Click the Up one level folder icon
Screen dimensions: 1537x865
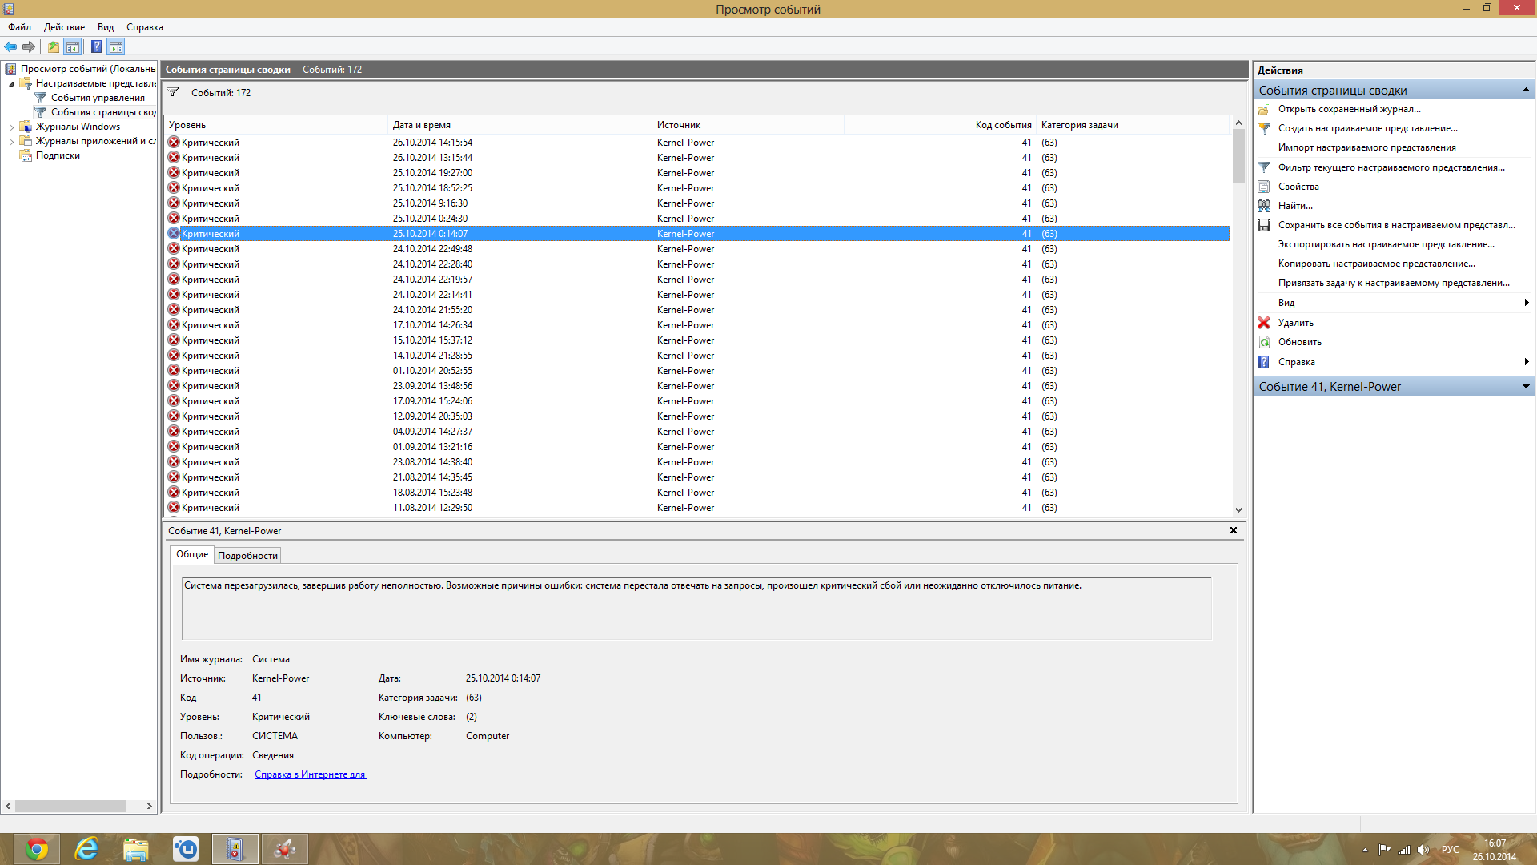click(53, 46)
